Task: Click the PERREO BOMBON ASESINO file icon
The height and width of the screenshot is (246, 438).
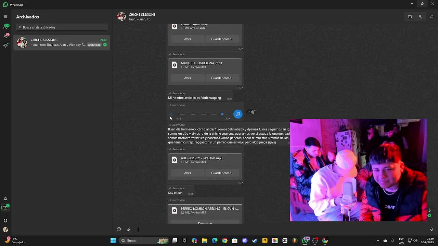Action: (175, 210)
